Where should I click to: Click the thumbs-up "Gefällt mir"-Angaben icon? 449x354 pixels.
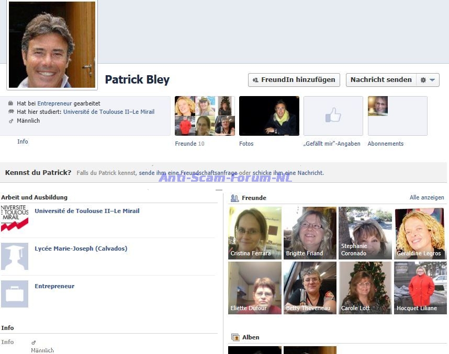(x=333, y=116)
